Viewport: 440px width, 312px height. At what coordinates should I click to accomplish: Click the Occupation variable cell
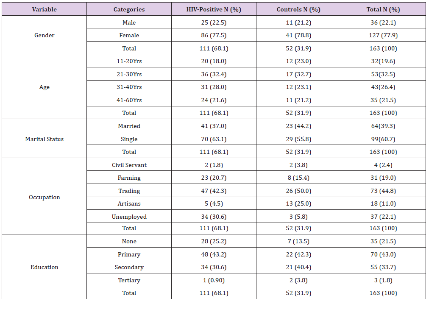point(45,197)
